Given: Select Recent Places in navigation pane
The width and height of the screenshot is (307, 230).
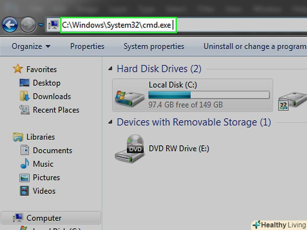Looking at the screenshot, I should [x=56, y=110].
